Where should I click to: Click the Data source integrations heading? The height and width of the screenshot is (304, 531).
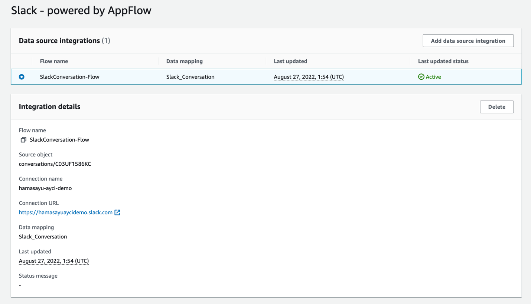pos(59,41)
